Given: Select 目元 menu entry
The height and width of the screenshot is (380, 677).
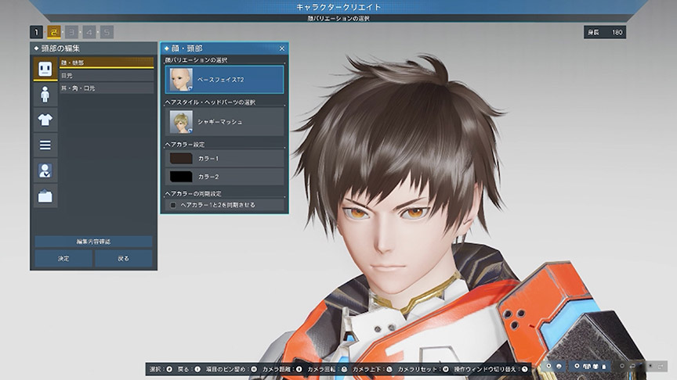Looking at the screenshot, I should (107, 75).
